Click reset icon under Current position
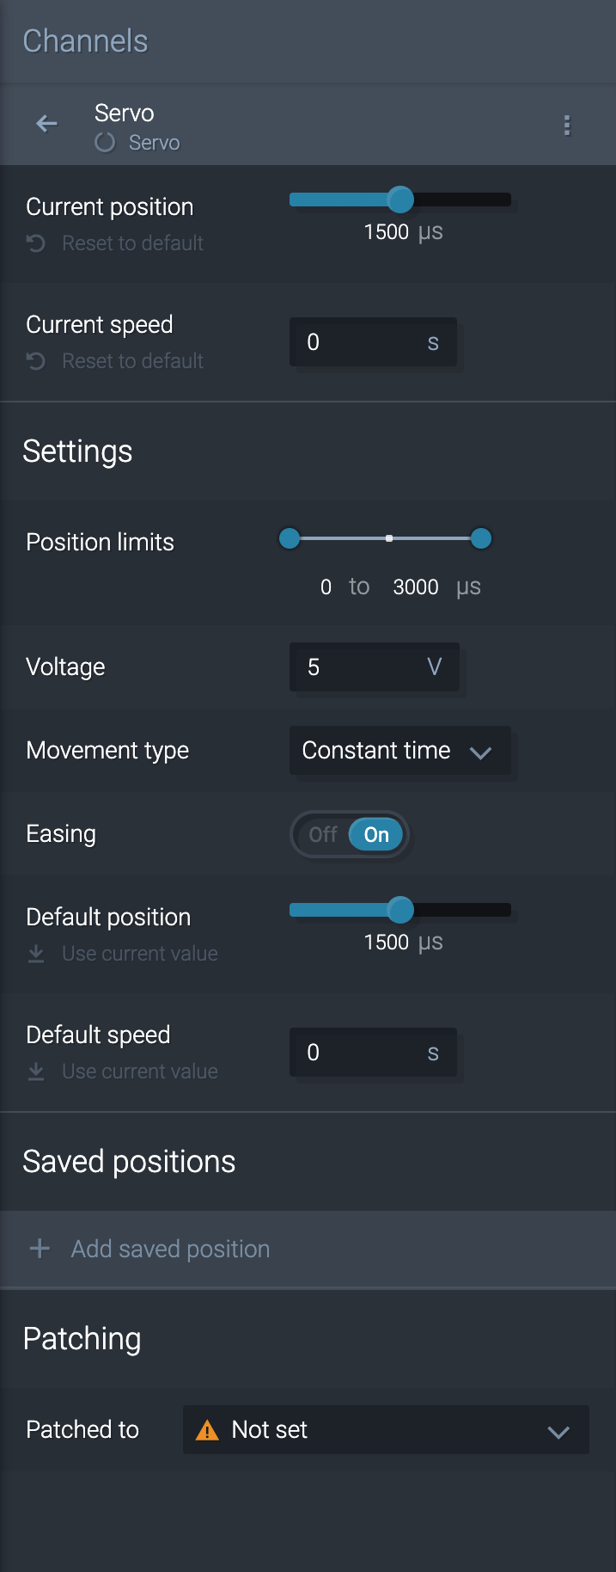The image size is (616, 1572). (36, 243)
